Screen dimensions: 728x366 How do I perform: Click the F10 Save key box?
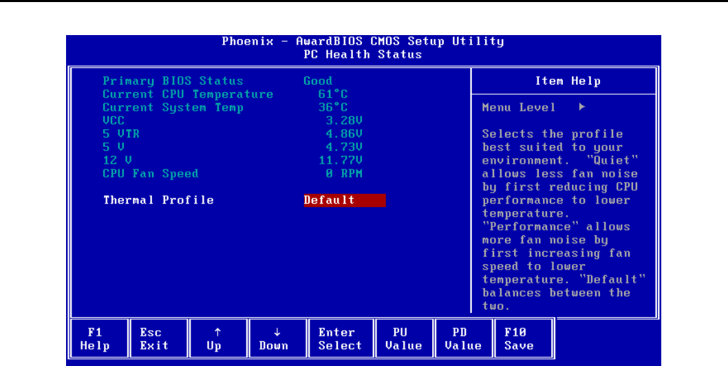523,338
